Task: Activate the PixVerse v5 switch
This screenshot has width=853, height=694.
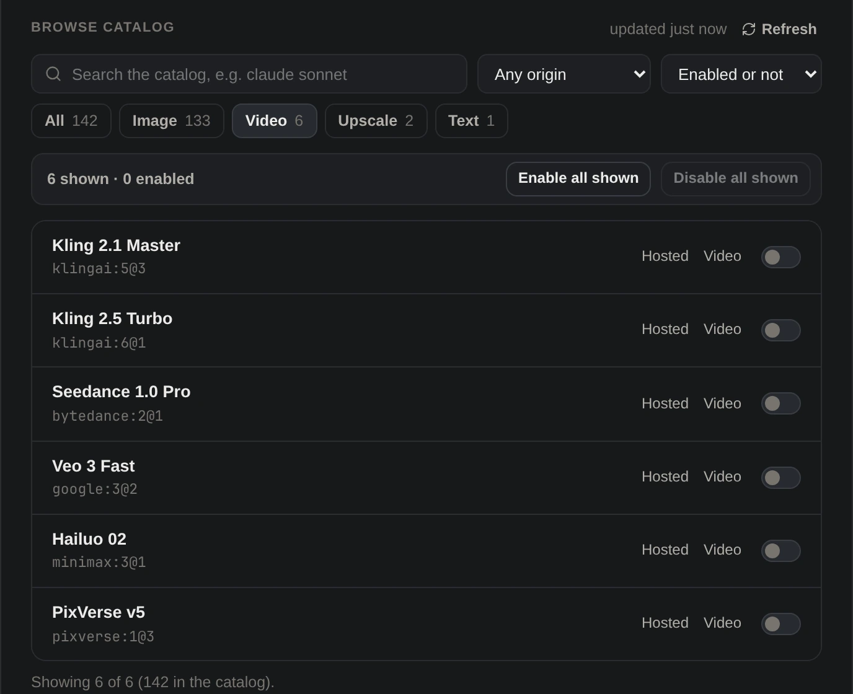Action: [781, 624]
